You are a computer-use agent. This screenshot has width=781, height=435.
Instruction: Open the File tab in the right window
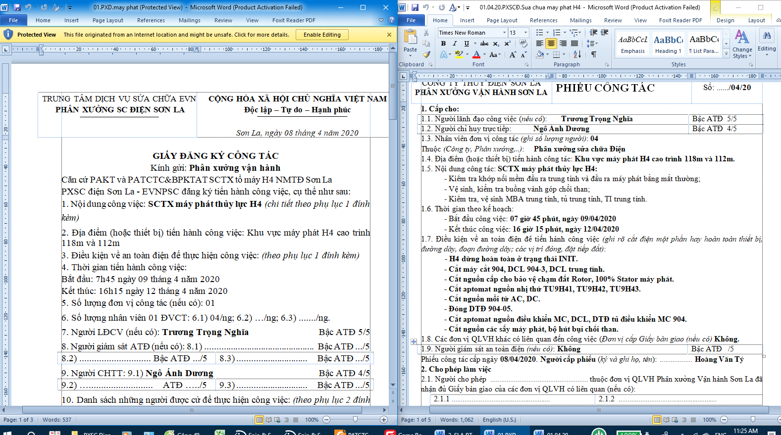tap(411, 20)
